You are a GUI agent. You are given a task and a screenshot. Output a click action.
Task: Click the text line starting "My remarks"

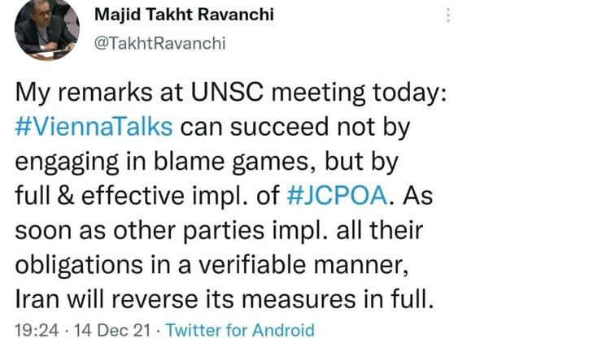click(x=231, y=93)
